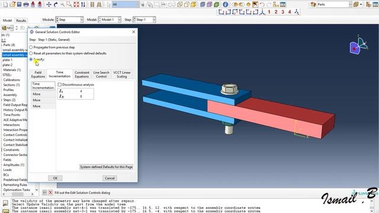Image resolution: width=379 pixels, height=213 pixels.
Task: Open the selection filter dropdown showing All
Action: pos(126,4)
